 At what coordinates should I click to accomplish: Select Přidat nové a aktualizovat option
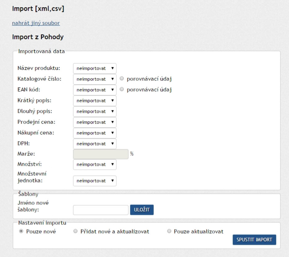pyautogui.click(x=75, y=231)
